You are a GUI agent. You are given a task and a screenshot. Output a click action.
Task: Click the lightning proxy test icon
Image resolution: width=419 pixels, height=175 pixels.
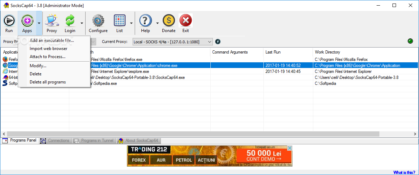pos(218,42)
